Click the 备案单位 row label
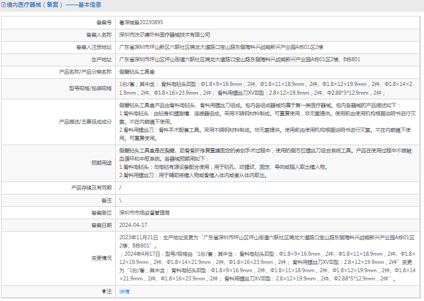Viewport: 424px width, 301px height. click(x=101, y=213)
